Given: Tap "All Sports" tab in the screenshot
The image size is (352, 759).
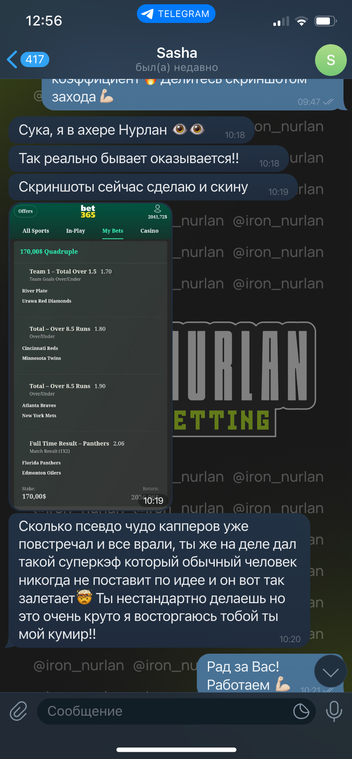Looking at the screenshot, I should (36, 231).
